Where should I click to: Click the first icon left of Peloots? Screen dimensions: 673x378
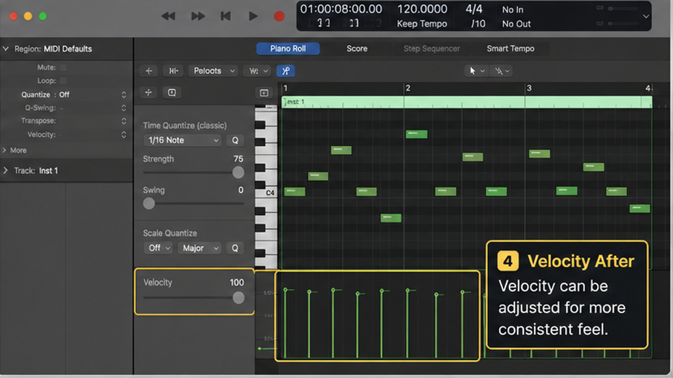pos(149,71)
